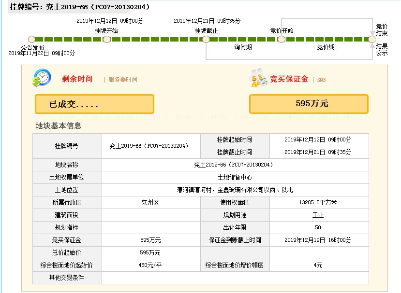Click the coins icon beside 竞买保证金
401x293 pixels.
[258, 78]
